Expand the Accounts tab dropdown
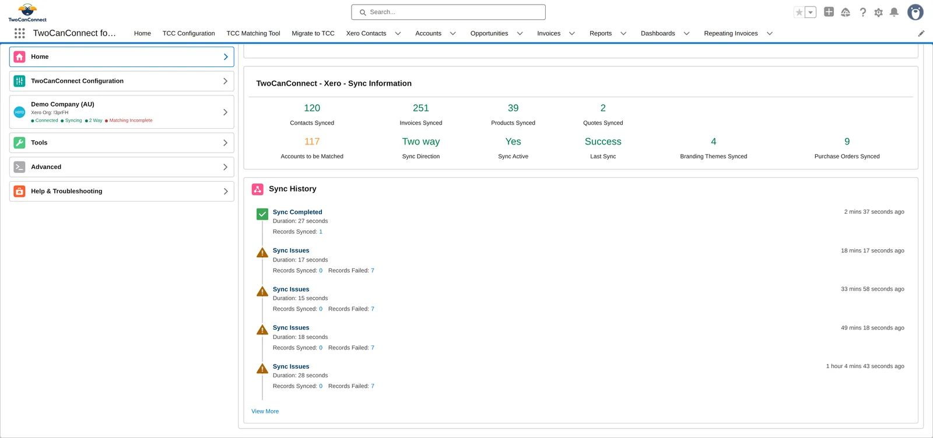Viewport: 933px width, 438px height. pos(453,33)
